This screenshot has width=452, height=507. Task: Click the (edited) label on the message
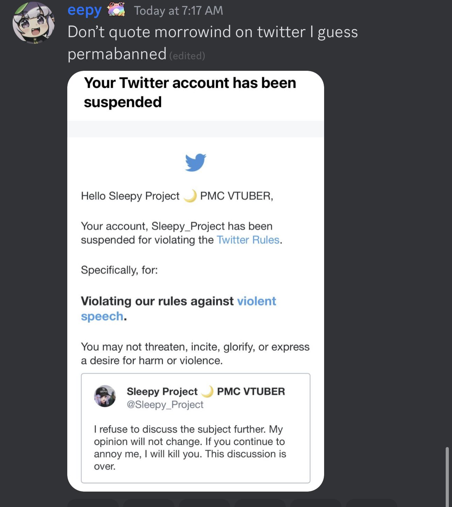pyautogui.click(x=187, y=56)
